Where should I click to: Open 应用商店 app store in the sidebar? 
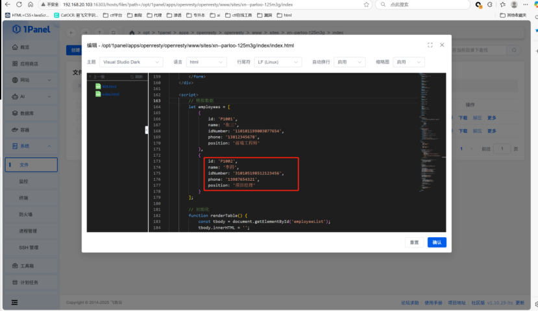point(31,63)
